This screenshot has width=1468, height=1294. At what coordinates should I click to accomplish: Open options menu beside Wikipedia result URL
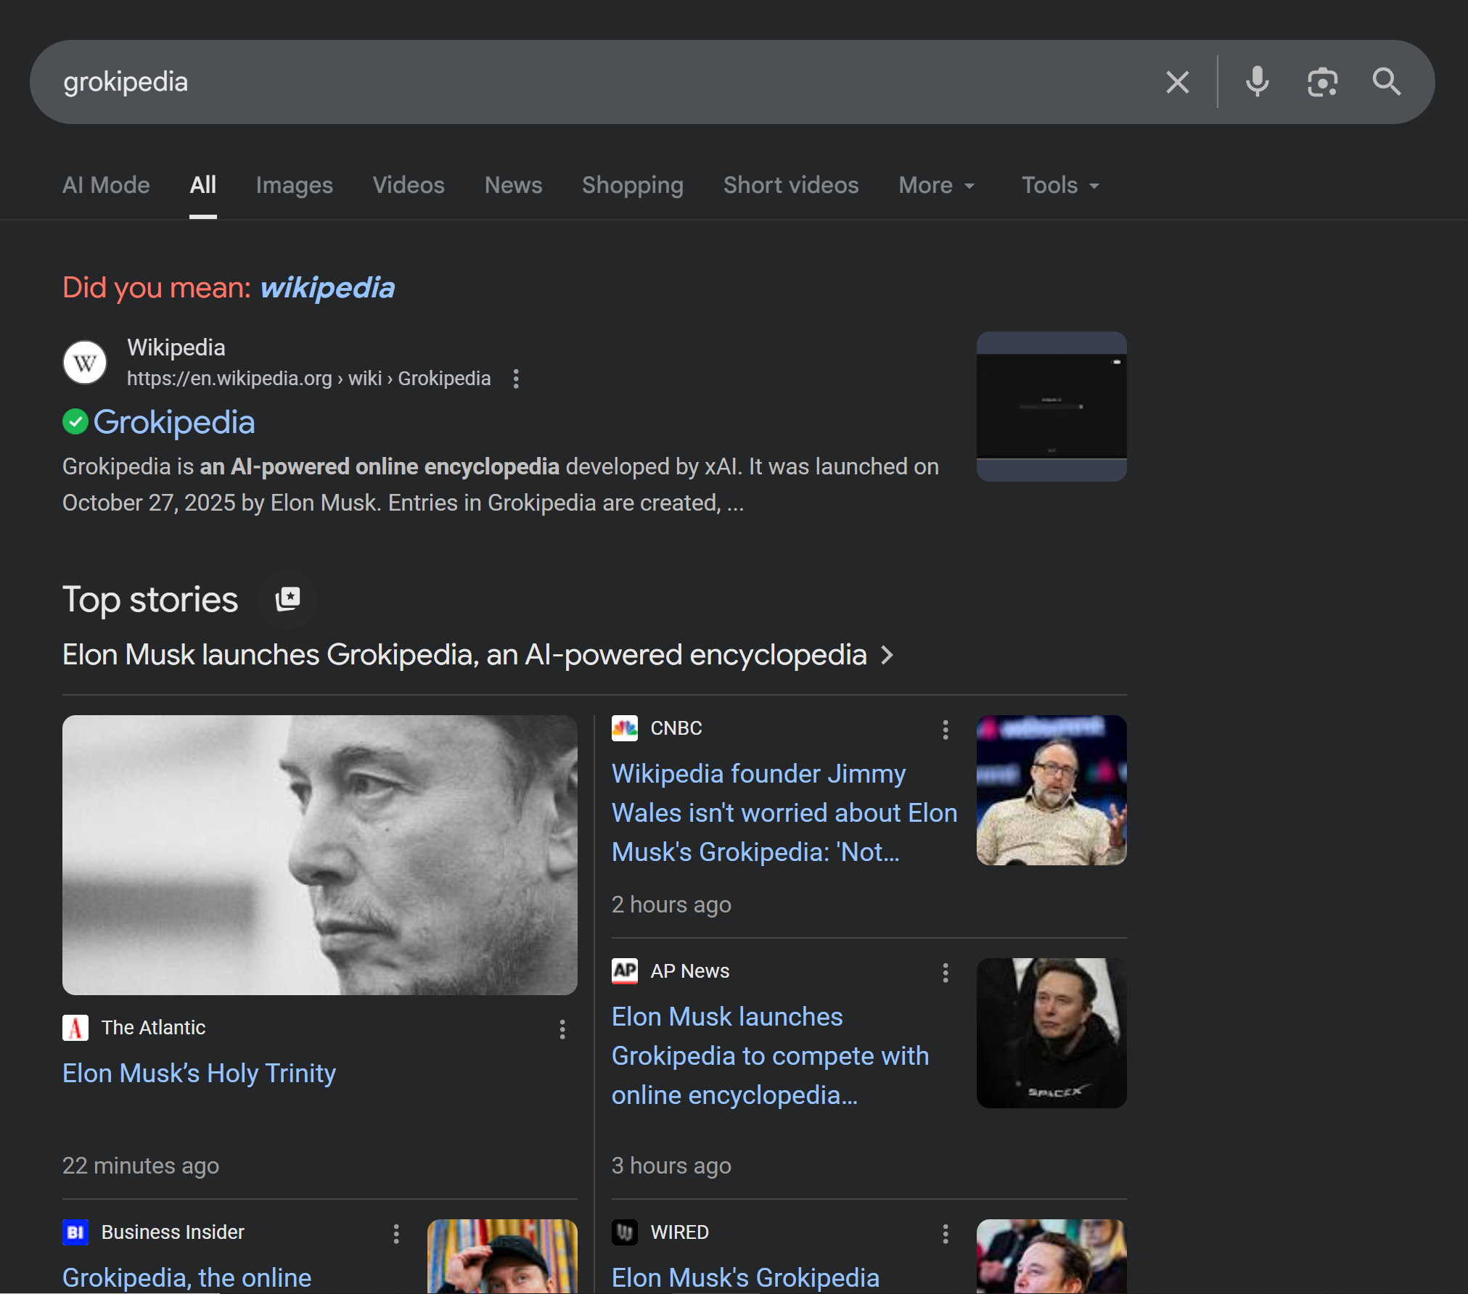516,379
